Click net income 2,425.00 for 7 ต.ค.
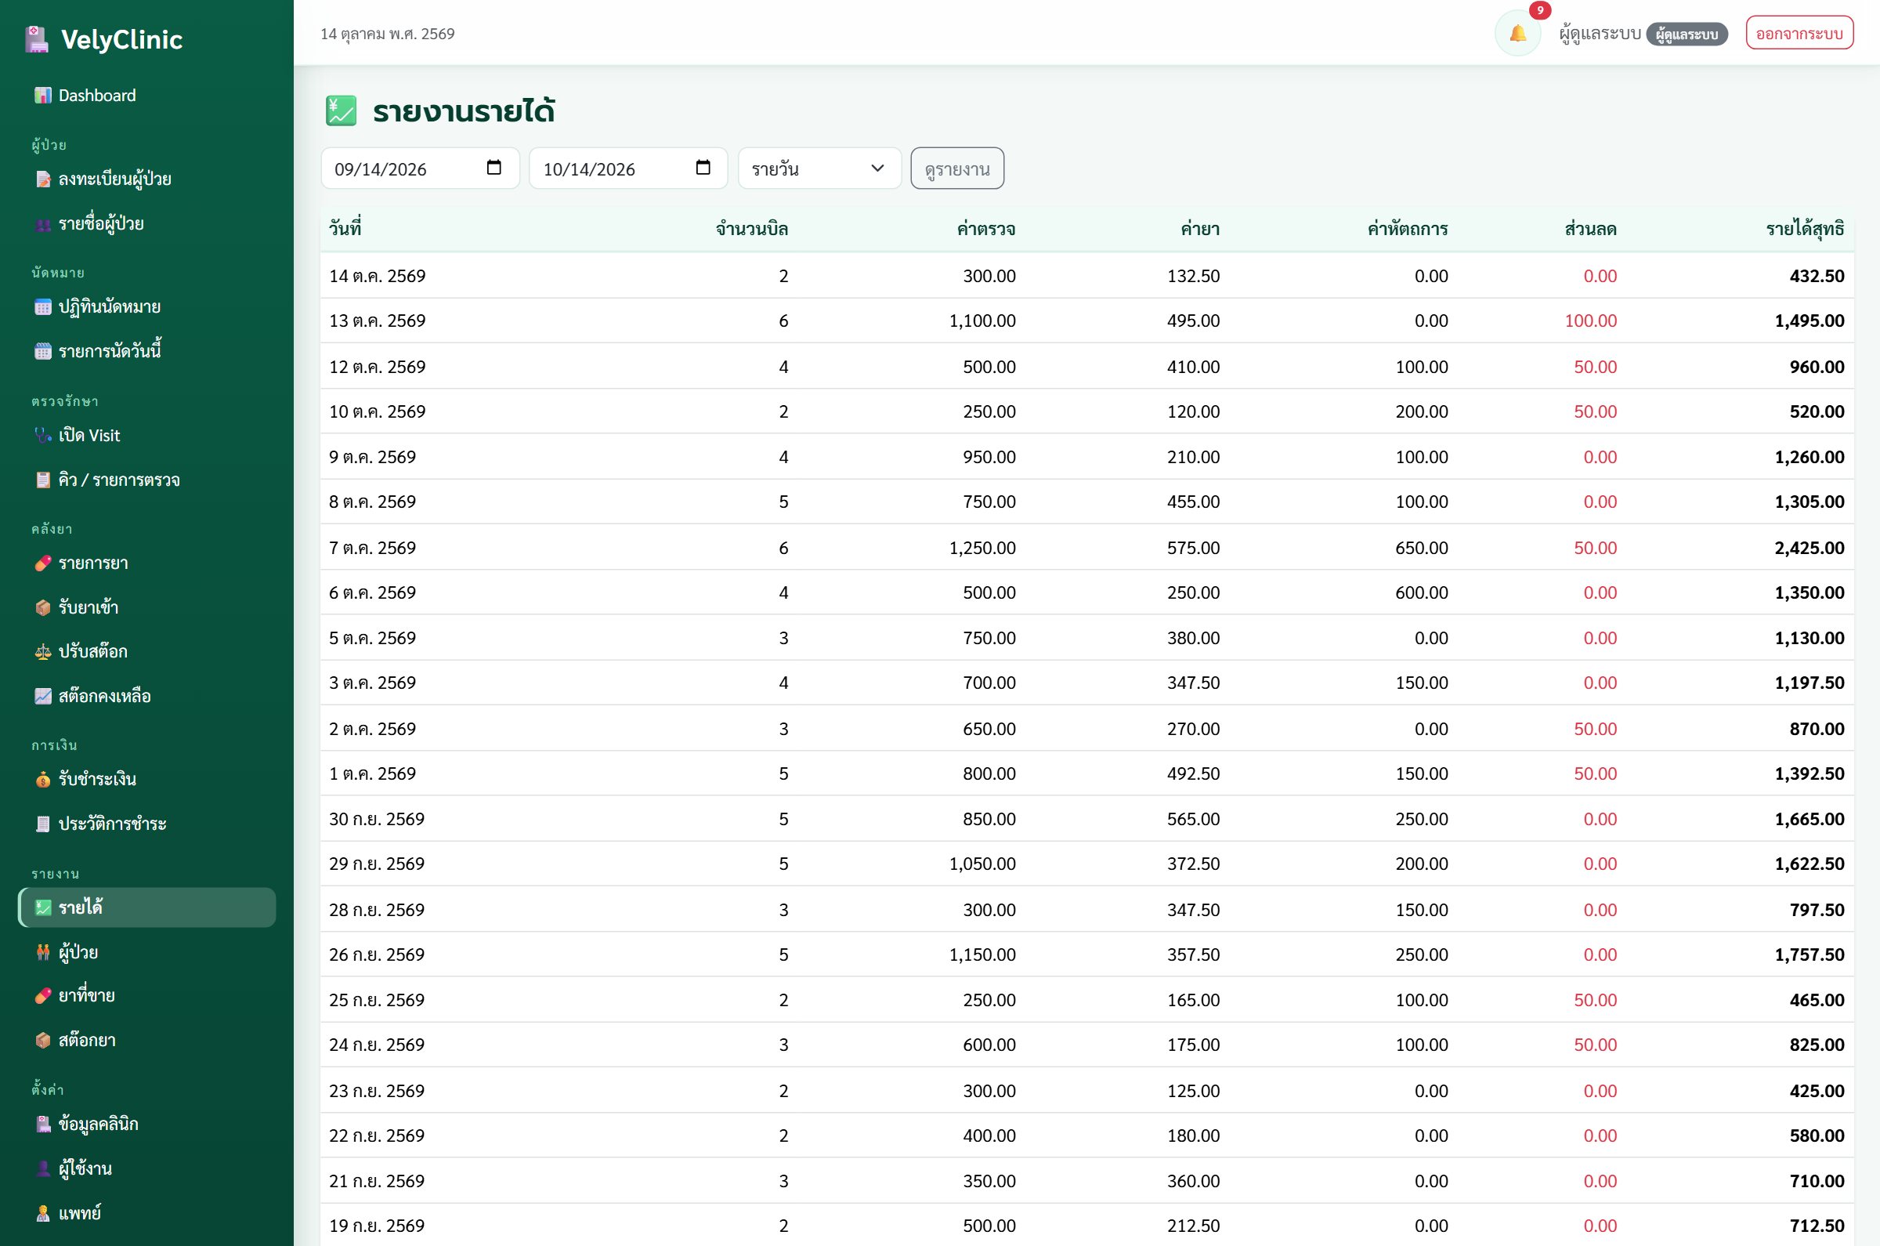The image size is (1880, 1246). tap(1809, 549)
